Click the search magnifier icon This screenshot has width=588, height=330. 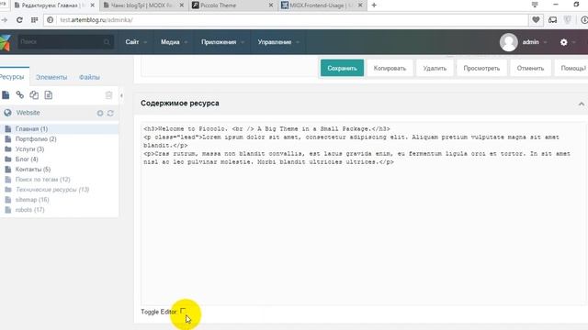[x=107, y=42]
